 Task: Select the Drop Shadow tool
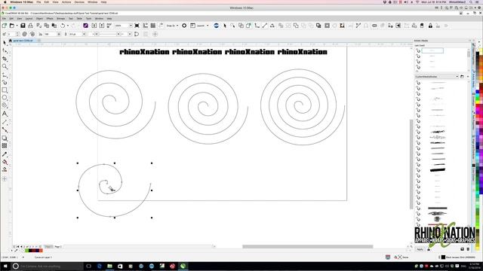tap(5, 139)
